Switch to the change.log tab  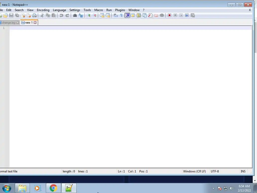[x=9, y=23]
